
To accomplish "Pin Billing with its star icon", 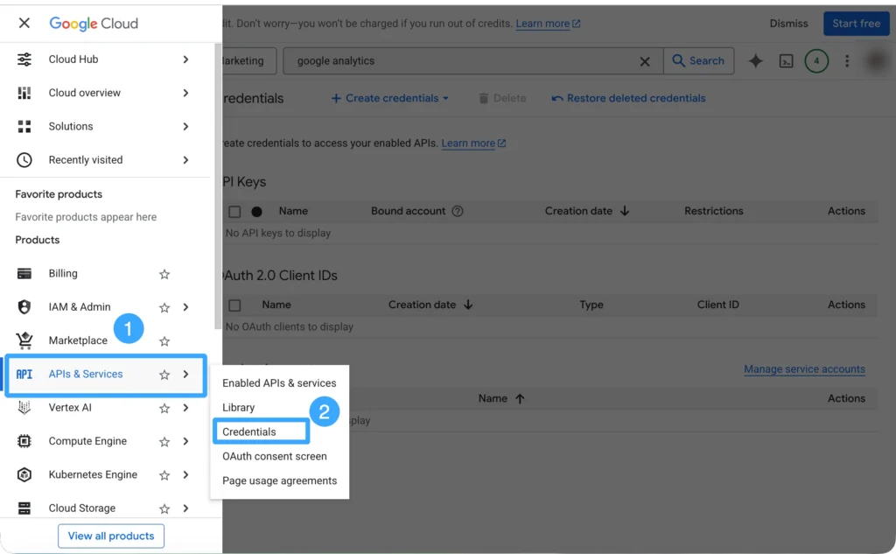I will tap(164, 274).
